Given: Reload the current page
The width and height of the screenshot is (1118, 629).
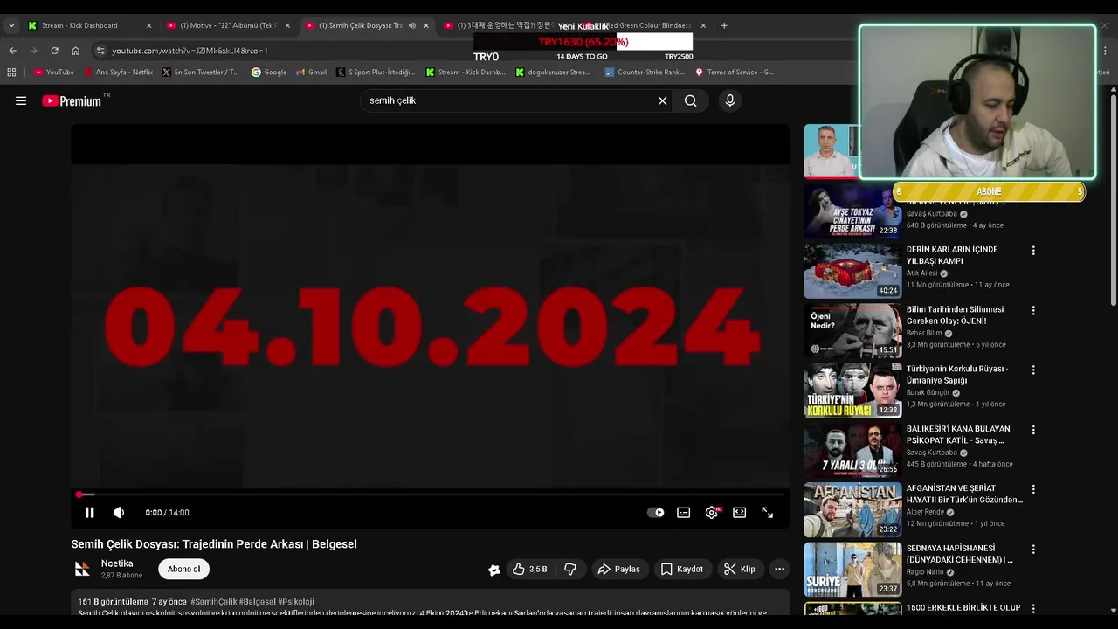Looking at the screenshot, I should coord(54,51).
